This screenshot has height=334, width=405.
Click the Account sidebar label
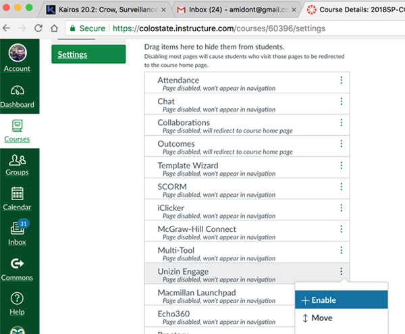[17, 68]
